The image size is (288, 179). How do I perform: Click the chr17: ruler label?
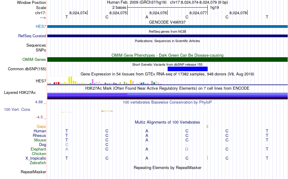coord(41,13)
